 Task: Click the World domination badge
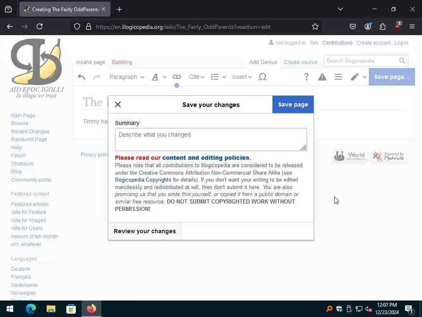349,156
